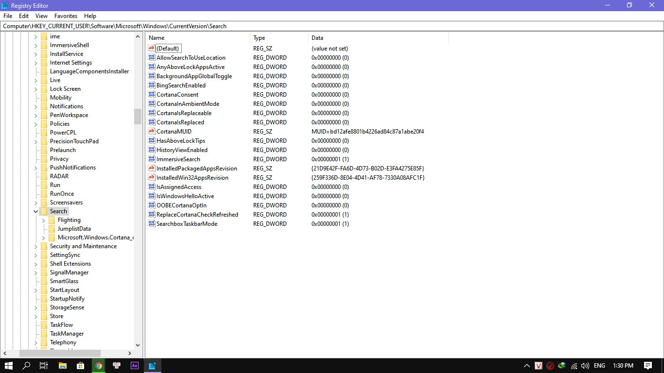Expand the Microsoft.Windows.Cortana subkey

43,237
